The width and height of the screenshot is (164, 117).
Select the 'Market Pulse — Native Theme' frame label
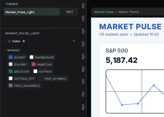(116, 12)
